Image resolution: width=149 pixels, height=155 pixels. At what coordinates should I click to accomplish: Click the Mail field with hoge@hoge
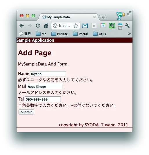point(45,87)
